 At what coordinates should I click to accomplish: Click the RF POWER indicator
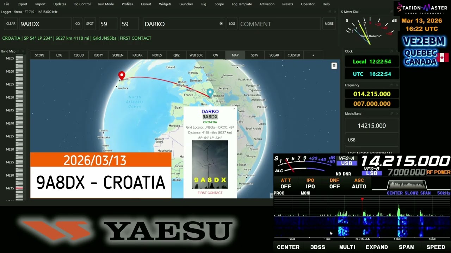click(438, 172)
